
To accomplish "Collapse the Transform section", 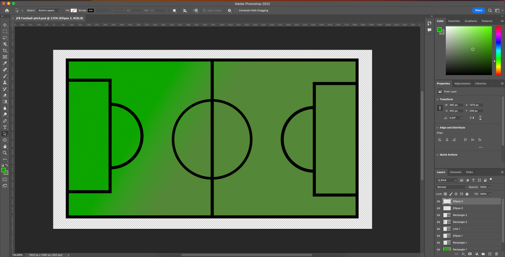I will click(437, 99).
